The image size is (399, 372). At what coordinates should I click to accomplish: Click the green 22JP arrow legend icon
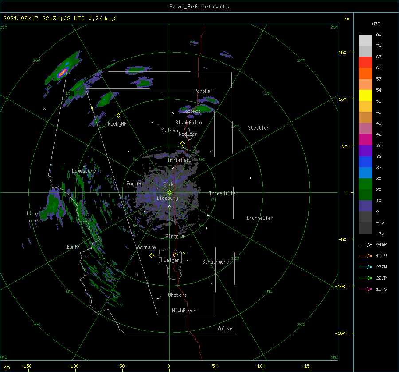pyautogui.click(x=365, y=278)
